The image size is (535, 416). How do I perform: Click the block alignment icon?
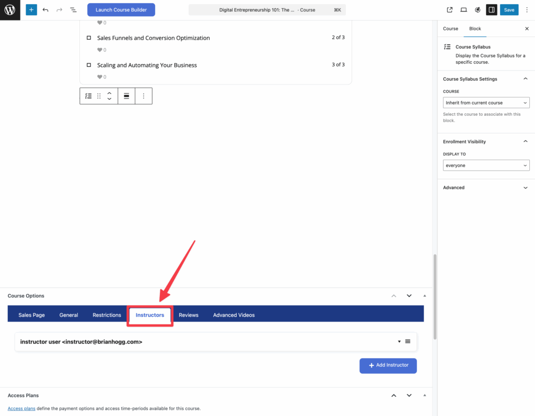click(126, 96)
